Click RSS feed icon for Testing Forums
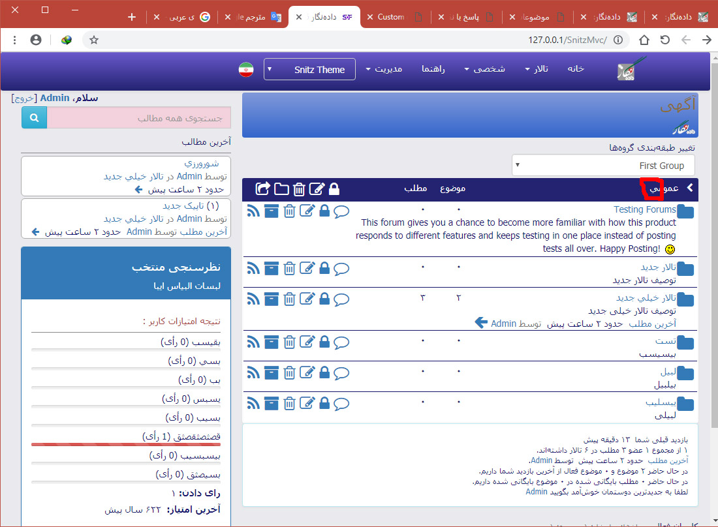 point(253,211)
